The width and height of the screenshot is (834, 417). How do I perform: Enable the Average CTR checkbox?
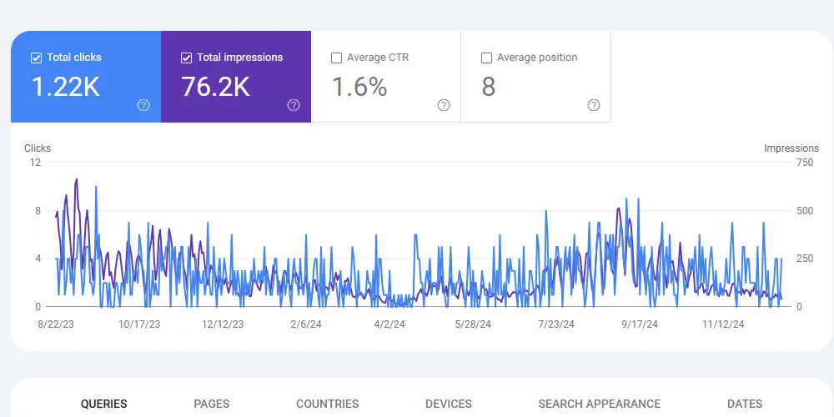(336, 58)
